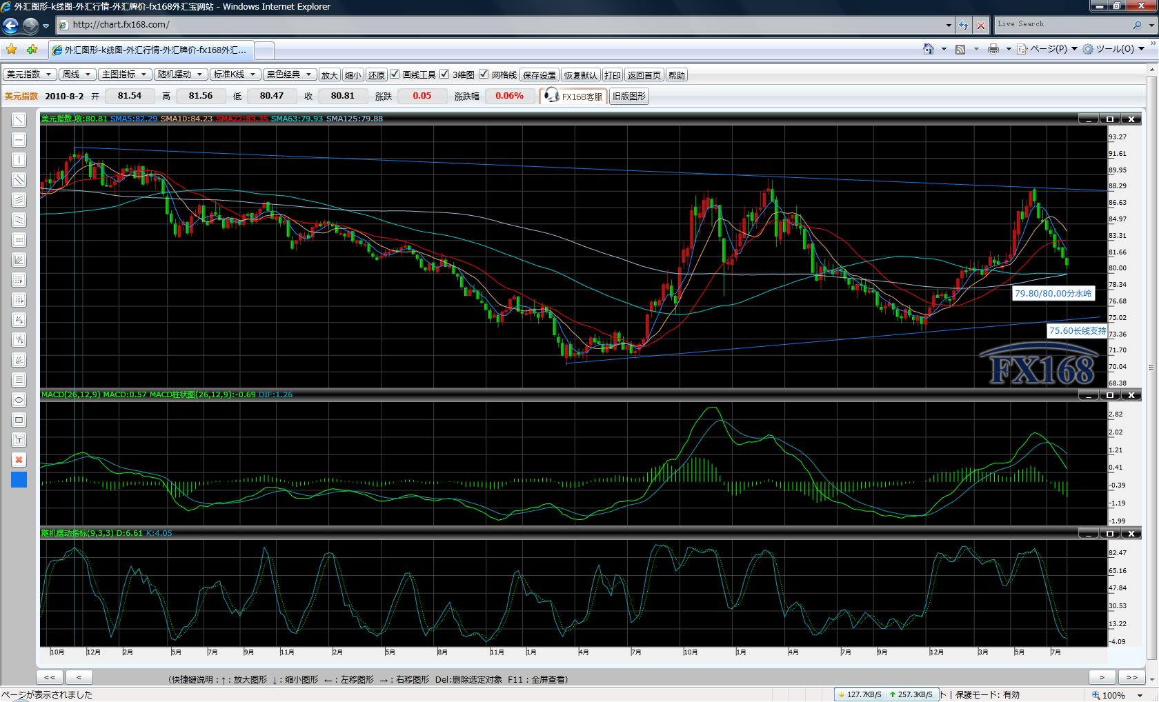Disable the 网格线 grid lines checkbox
Screen dimensions: 1159x702
tap(484, 74)
